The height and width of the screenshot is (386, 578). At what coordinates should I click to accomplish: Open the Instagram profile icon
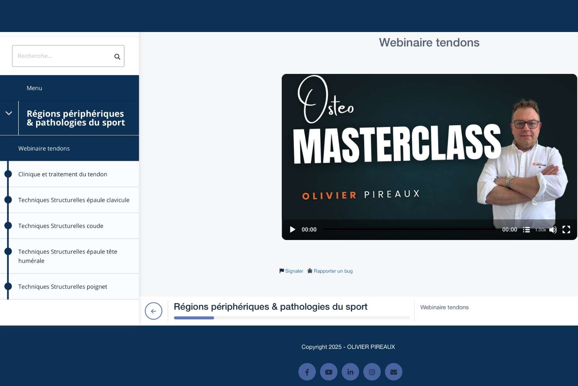[x=372, y=372]
